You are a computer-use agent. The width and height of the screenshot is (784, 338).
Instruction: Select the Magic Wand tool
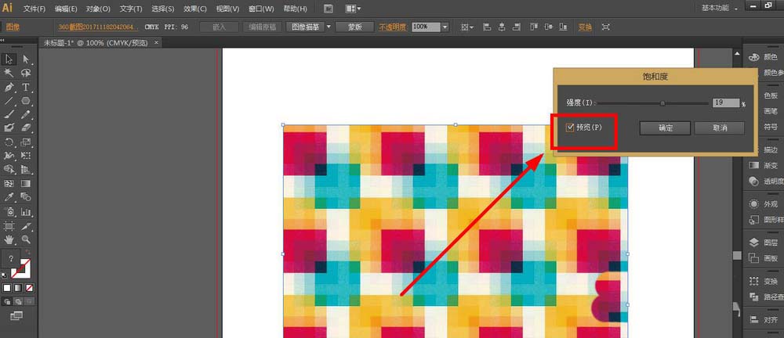click(9, 74)
